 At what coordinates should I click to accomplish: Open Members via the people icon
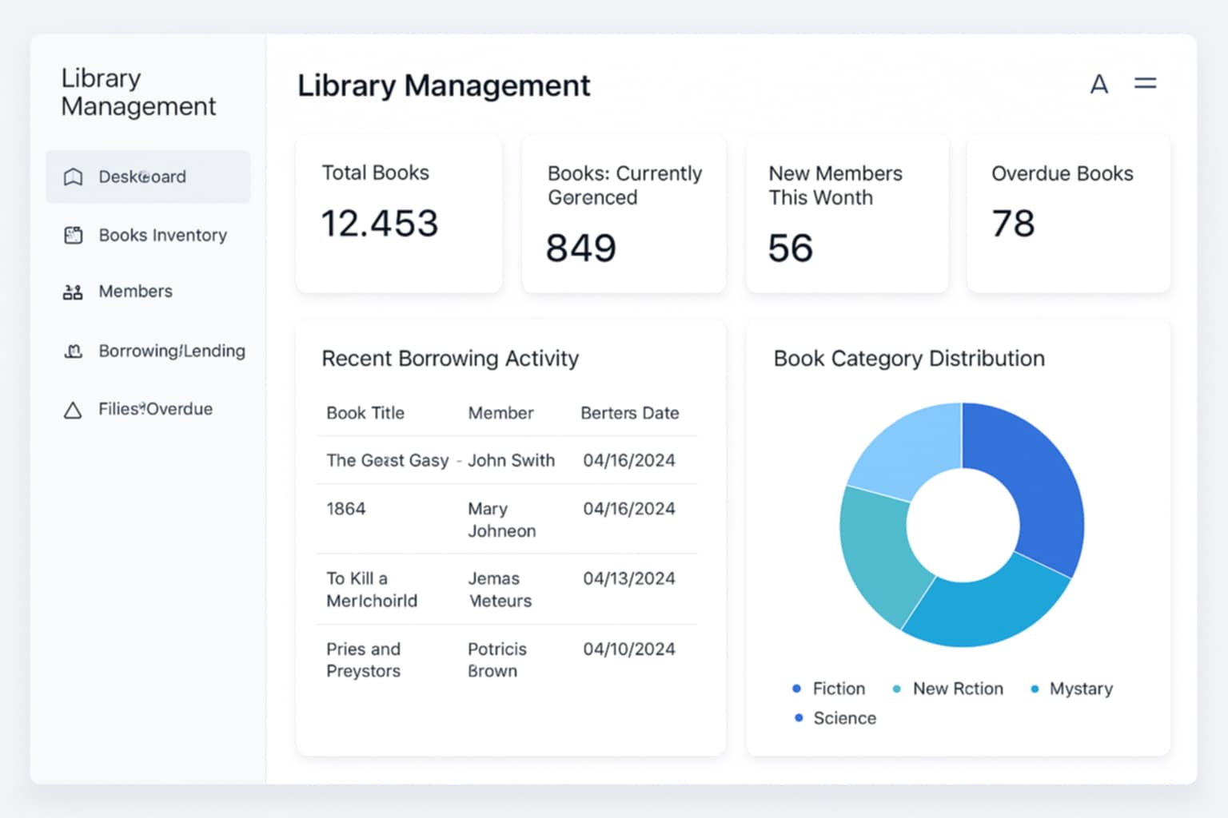click(x=73, y=292)
